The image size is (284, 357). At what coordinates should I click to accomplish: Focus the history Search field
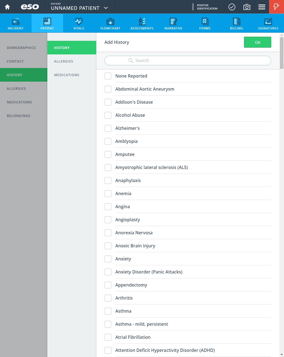(x=188, y=60)
